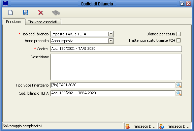Click the Bilancio per cassa label text
The image size is (194, 131).
point(161,34)
